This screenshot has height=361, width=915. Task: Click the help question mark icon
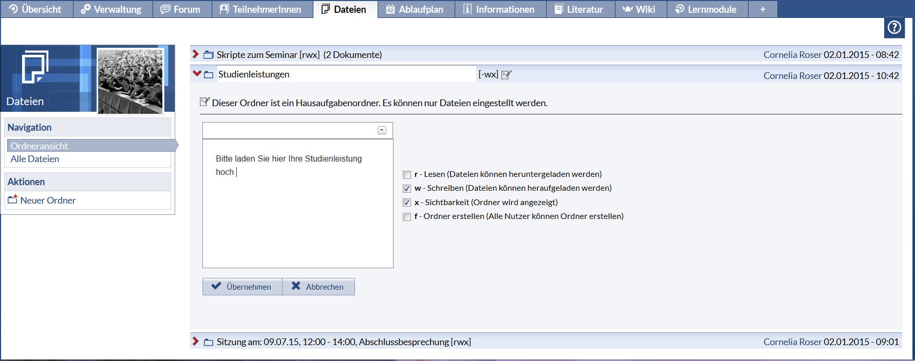pos(894,28)
